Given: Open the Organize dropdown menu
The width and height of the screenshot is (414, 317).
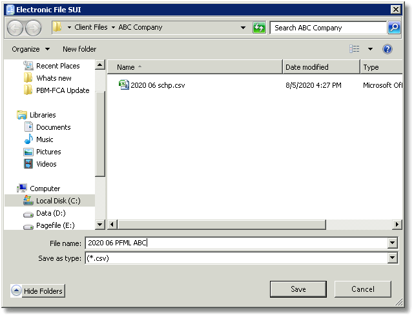Looking at the screenshot, I should tap(30, 49).
